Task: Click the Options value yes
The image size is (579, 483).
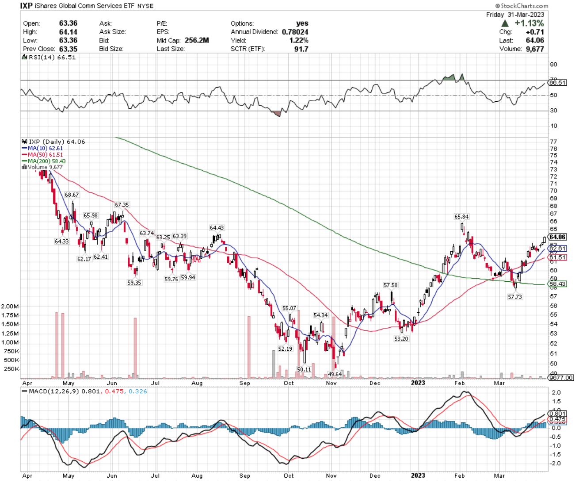Action: (x=302, y=23)
